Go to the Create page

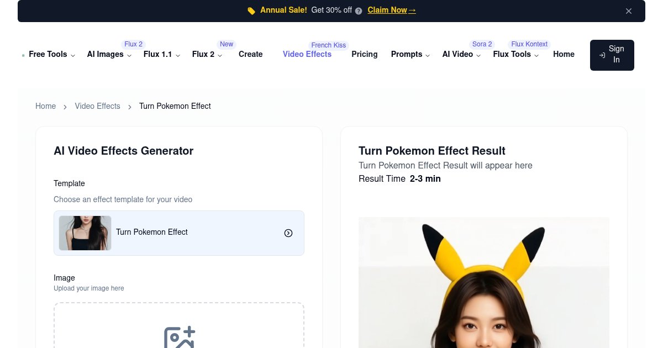[251, 54]
